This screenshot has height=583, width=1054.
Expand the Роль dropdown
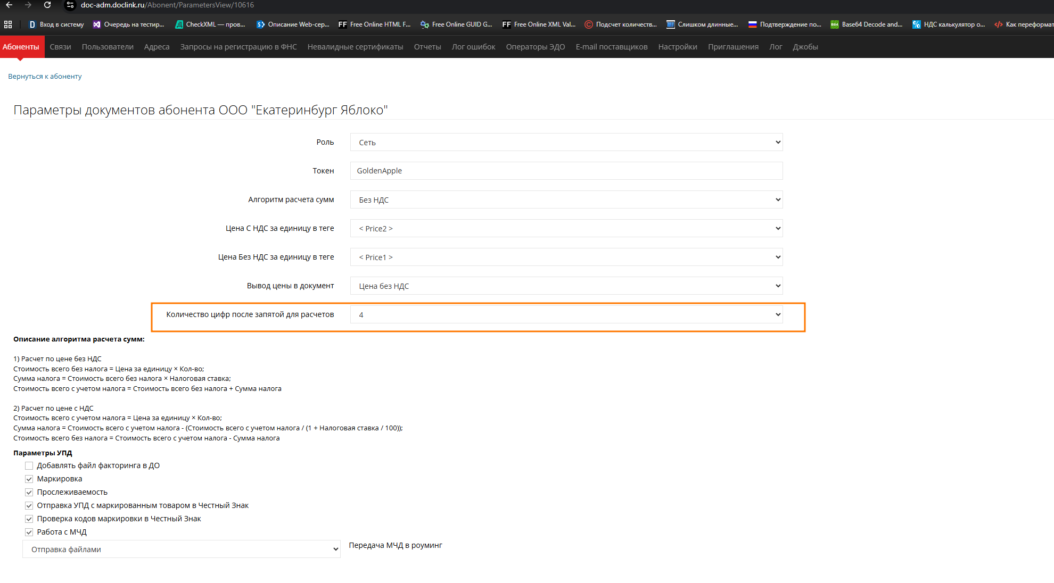pos(566,143)
